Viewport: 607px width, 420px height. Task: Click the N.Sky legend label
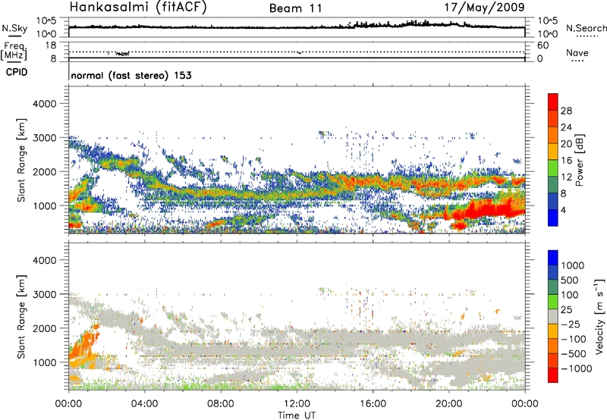click(x=14, y=28)
